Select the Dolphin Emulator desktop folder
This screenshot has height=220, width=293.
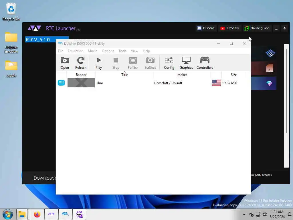[x=11, y=43]
